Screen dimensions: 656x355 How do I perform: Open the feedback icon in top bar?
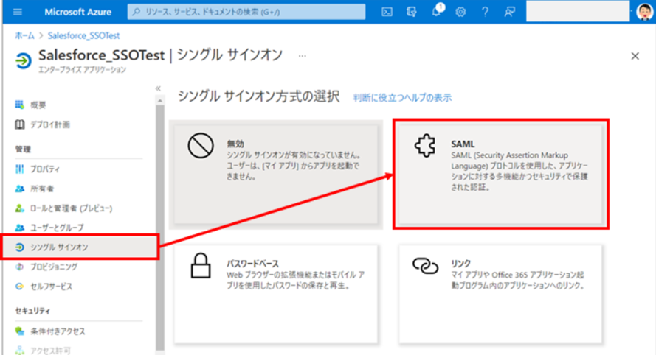tap(509, 12)
